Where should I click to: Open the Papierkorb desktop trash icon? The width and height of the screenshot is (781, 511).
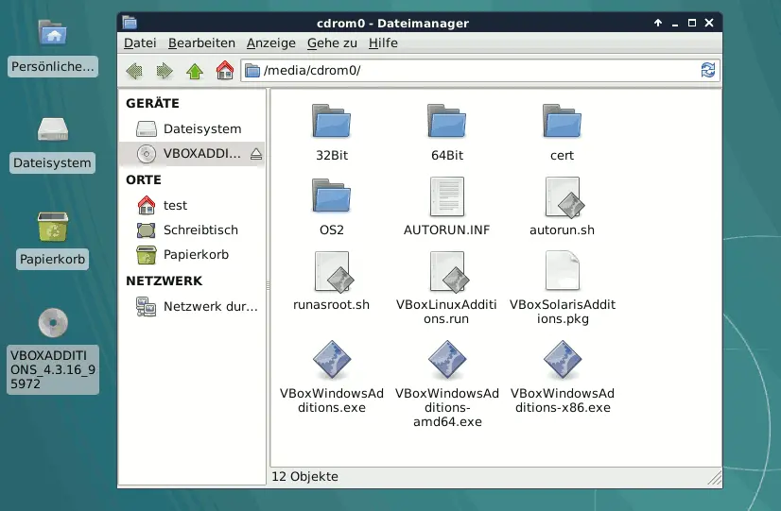tap(52, 227)
